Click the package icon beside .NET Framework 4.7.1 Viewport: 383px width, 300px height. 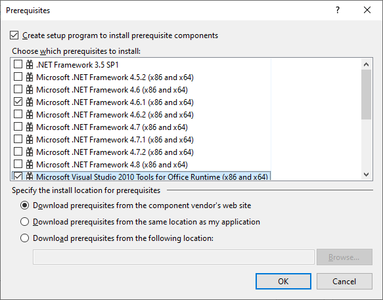[x=30, y=139]
